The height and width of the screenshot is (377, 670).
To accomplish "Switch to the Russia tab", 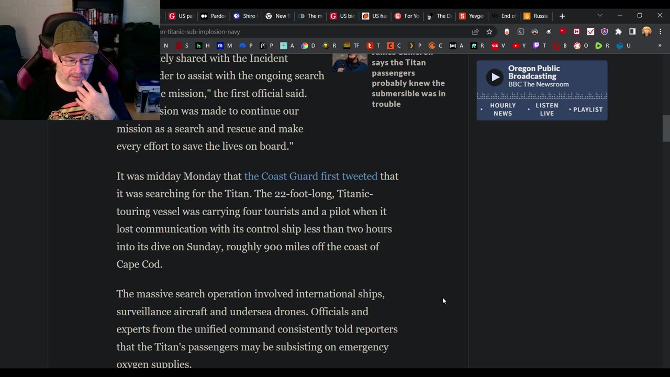I will point(536,16).
